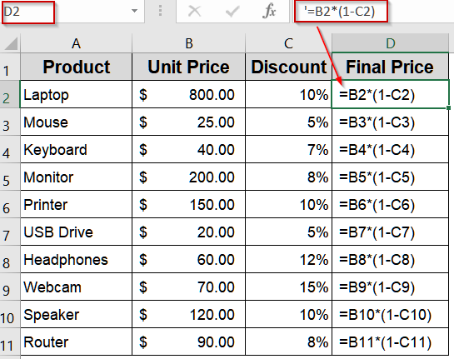Select the Webcam cell
Screen dimensions: 454x359
point(76,287)
